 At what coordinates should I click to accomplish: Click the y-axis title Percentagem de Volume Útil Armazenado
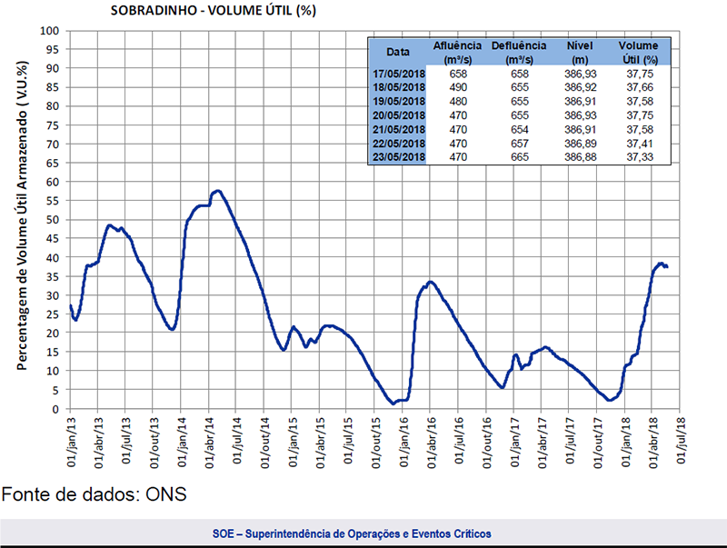tap(21, 218)
